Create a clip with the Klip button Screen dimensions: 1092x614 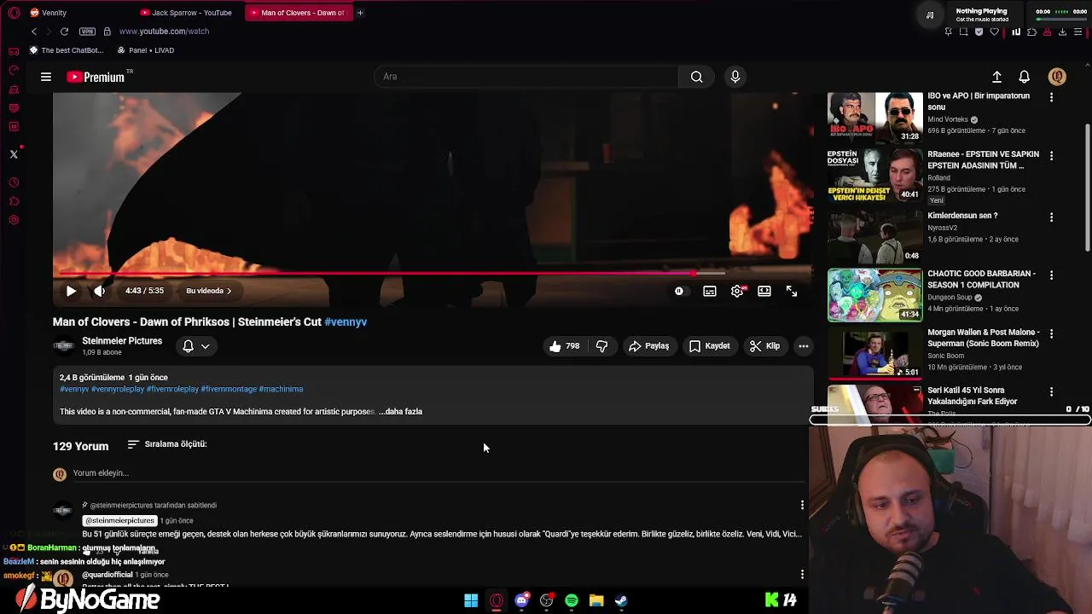point(764,346)
